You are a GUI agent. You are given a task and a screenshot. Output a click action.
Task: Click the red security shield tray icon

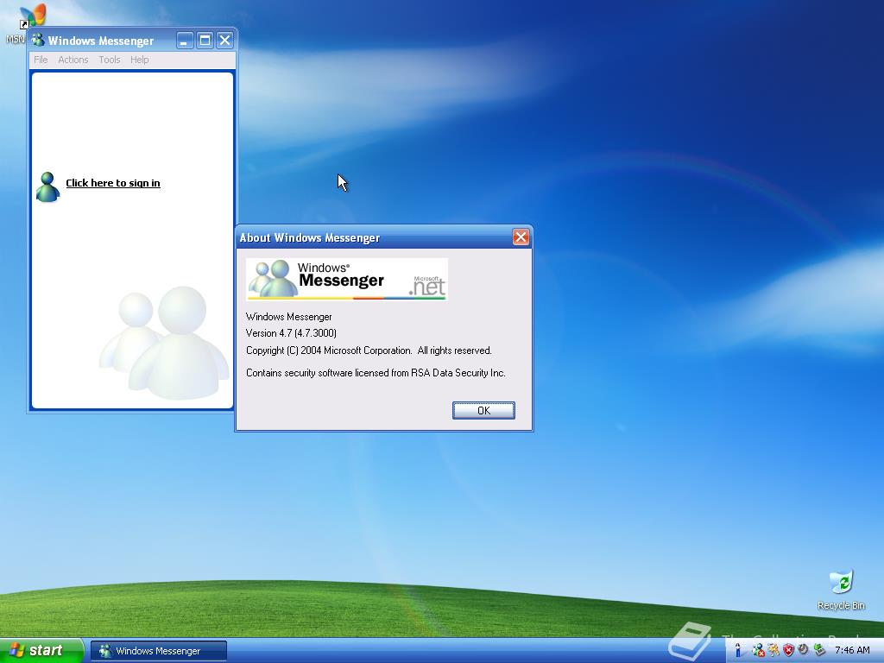788,651
